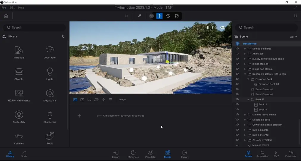Toggle visibility of Book 11 folder

pos(237,99)
